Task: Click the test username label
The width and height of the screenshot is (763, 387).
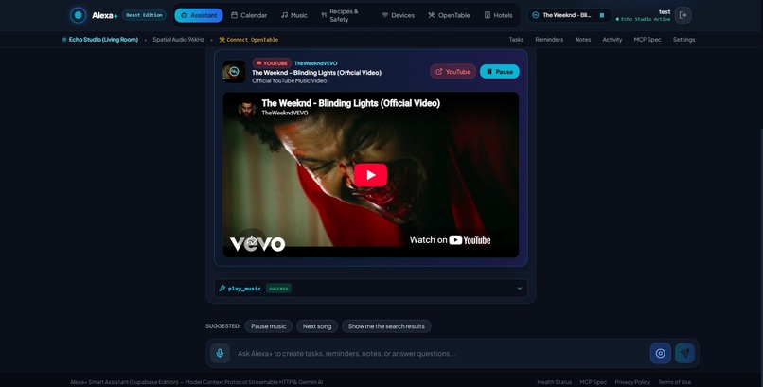Action: coord(665,11)
